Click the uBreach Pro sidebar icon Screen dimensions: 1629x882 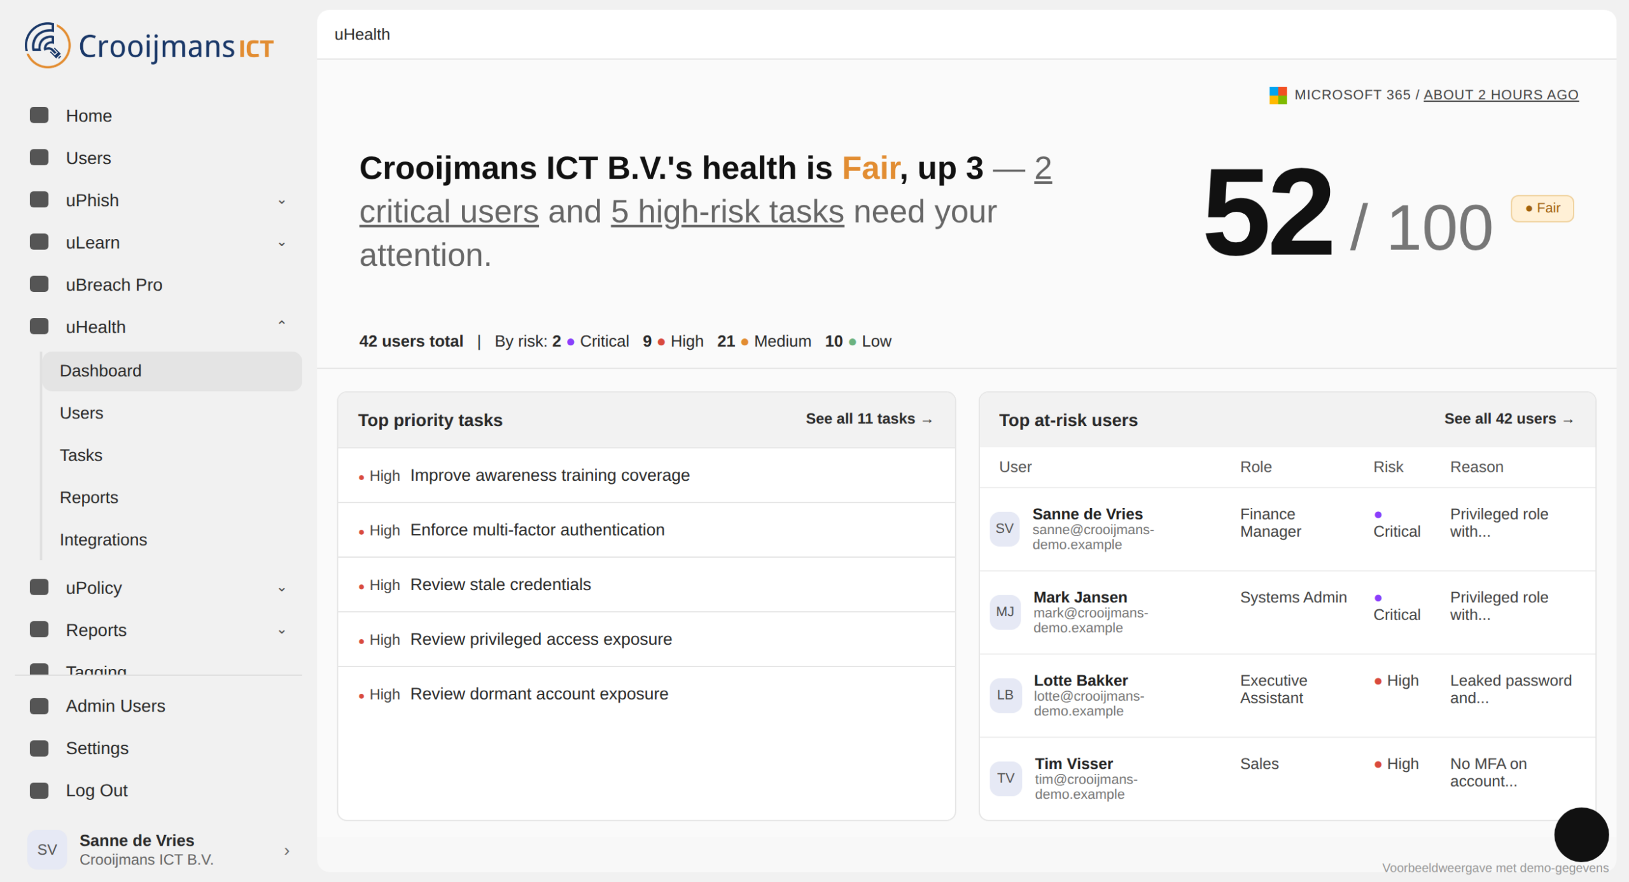point(39,284)
